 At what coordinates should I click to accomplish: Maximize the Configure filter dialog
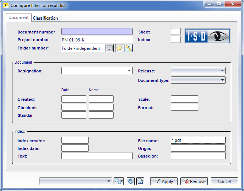[219, 4]
